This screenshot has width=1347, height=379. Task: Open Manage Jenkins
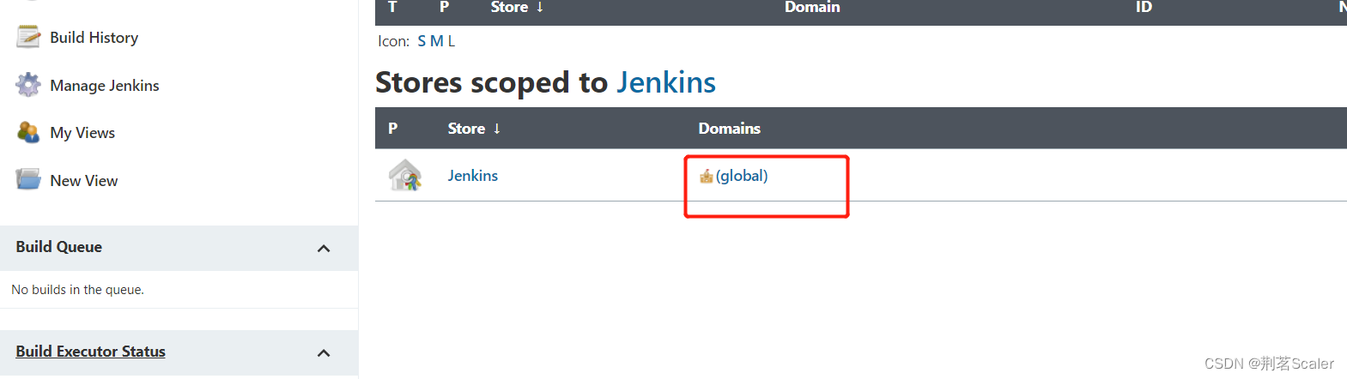click(105, 86)
